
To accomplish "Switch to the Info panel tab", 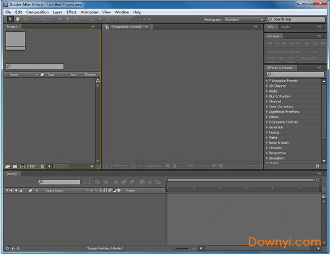I will pyautogui.click(x=271, y=27).
